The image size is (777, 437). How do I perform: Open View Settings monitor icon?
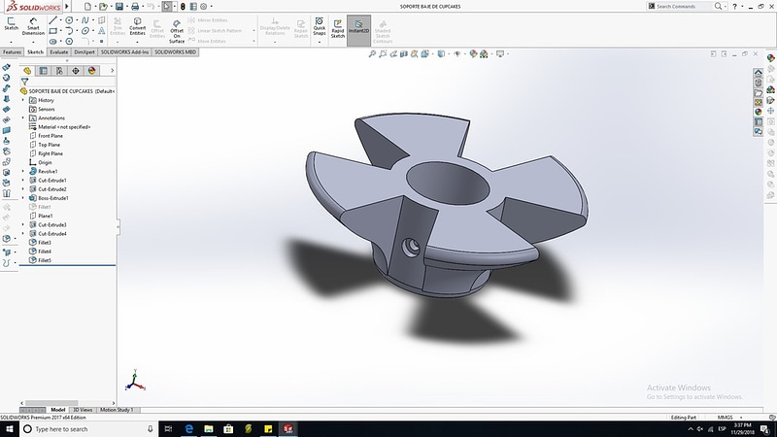tap(501, 54)
